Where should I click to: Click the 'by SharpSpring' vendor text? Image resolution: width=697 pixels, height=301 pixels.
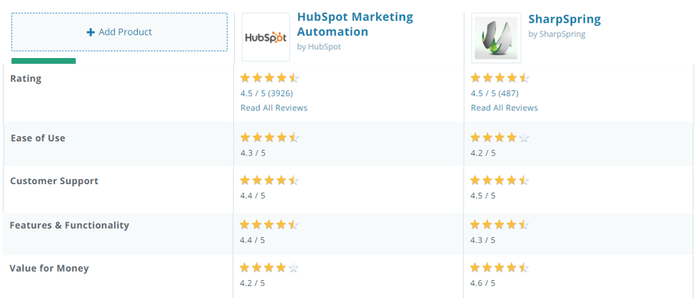pyautogui.click(x=556, y=34)
